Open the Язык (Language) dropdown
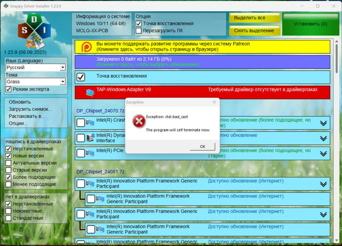Image resolution: width=342 pixels, height=246 pixels. coord(63,67)
